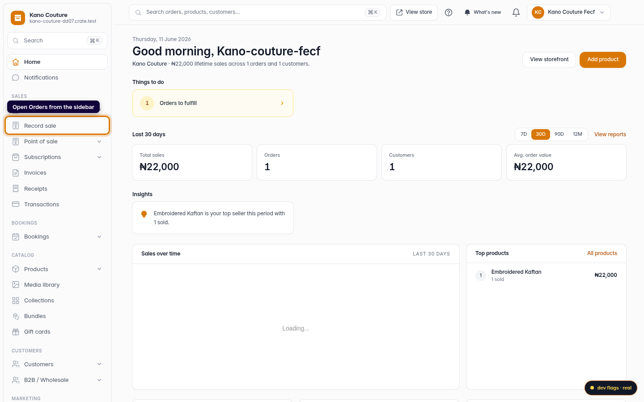The image size is (644, 402).
Task: Select the 12M time range tab
Action: 577,134
